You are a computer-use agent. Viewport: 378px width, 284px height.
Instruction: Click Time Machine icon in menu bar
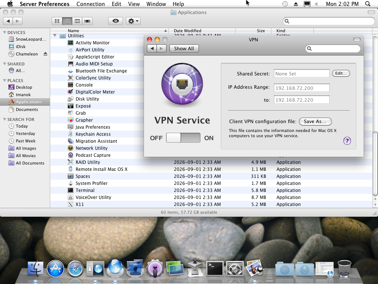(x=285, y=4)
